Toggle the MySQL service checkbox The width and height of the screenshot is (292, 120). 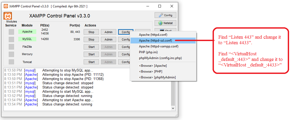pos(11,39)
